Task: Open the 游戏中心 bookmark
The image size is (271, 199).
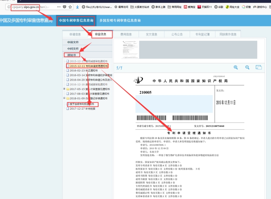Action: tap(260, 7)
